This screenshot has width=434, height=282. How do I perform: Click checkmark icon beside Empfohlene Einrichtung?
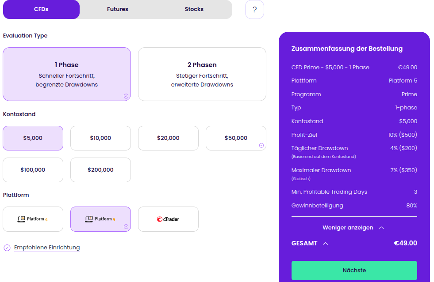click(7, 248)
